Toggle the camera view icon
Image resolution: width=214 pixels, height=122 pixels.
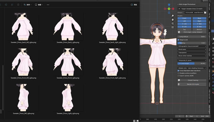(x=173, y=24)
